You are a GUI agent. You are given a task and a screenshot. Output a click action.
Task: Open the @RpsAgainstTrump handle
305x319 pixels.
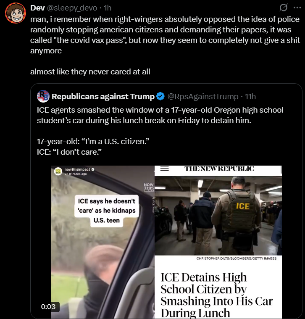click(x=203, y=96)
